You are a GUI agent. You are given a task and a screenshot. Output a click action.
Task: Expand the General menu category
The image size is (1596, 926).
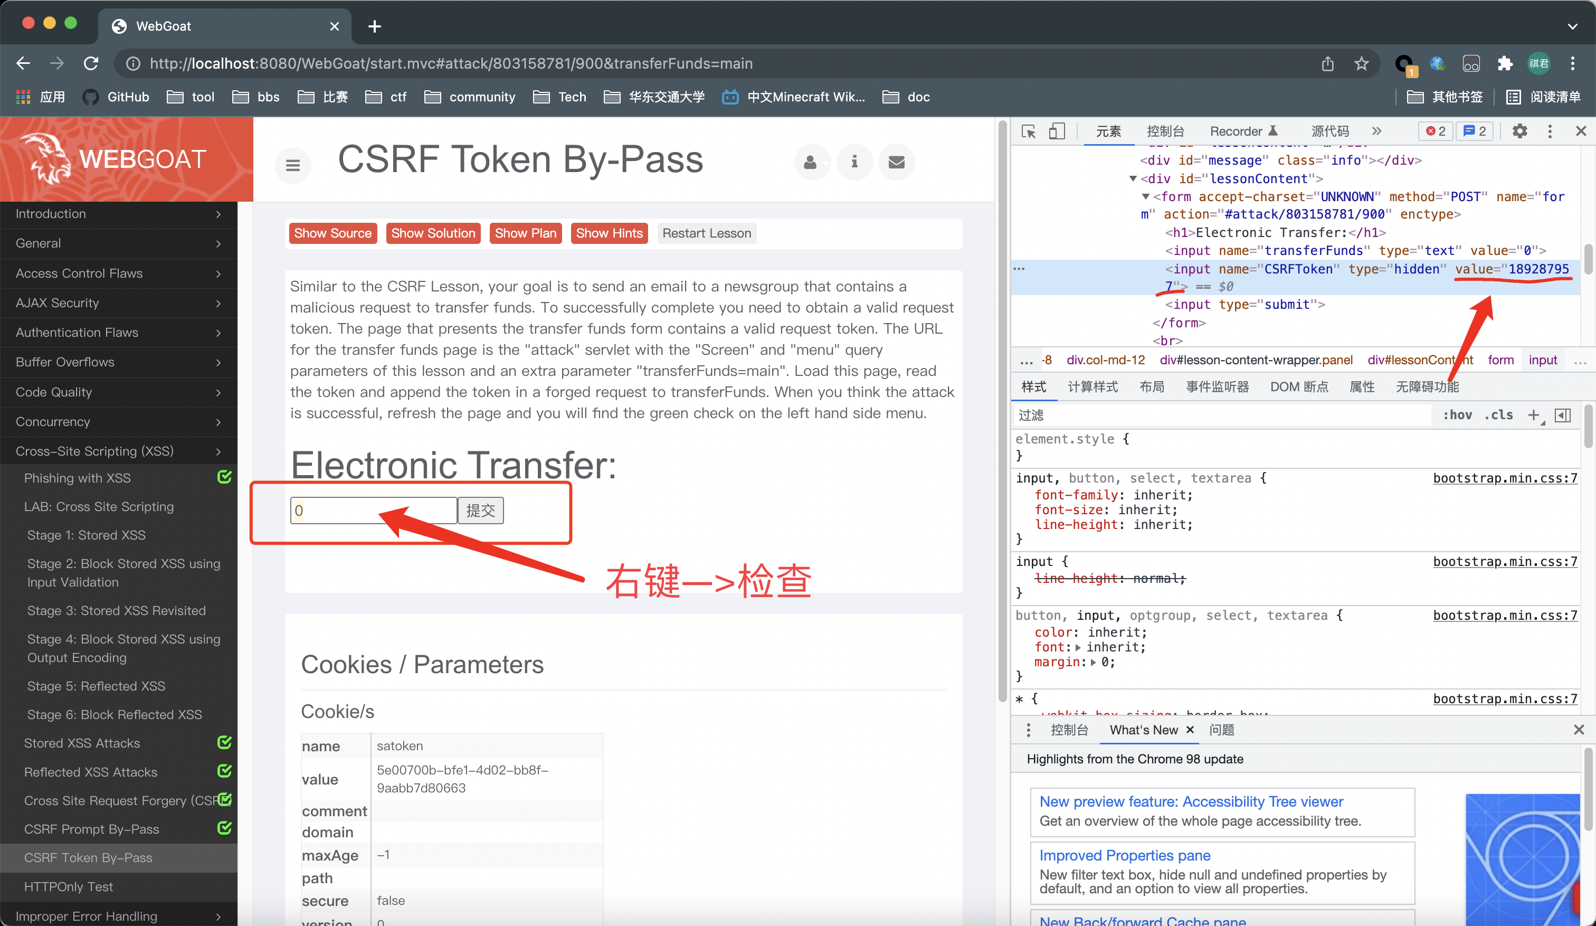click(x=118, y=243)
